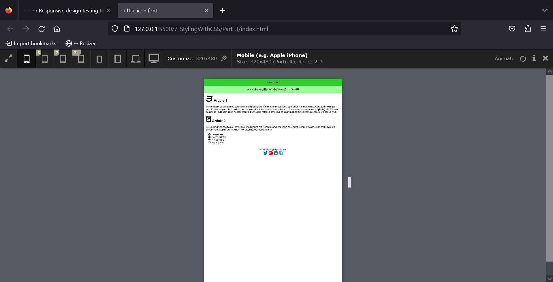Open a new browser tab

coord(222,11)
